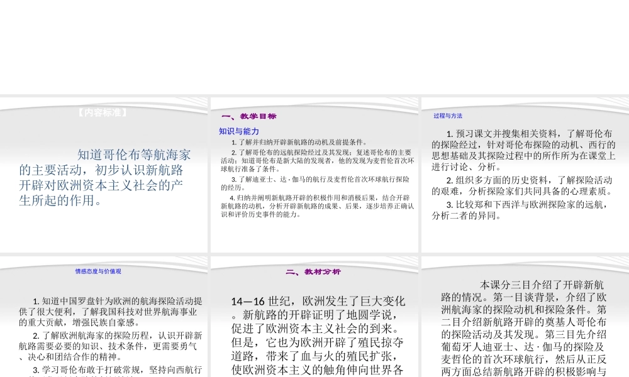Click the 情感态度与价值观 heading
Viewport: 629px width, 377px height.
click(98, 271)
